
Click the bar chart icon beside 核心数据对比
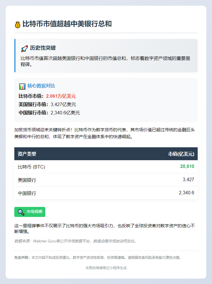[22, 86]
